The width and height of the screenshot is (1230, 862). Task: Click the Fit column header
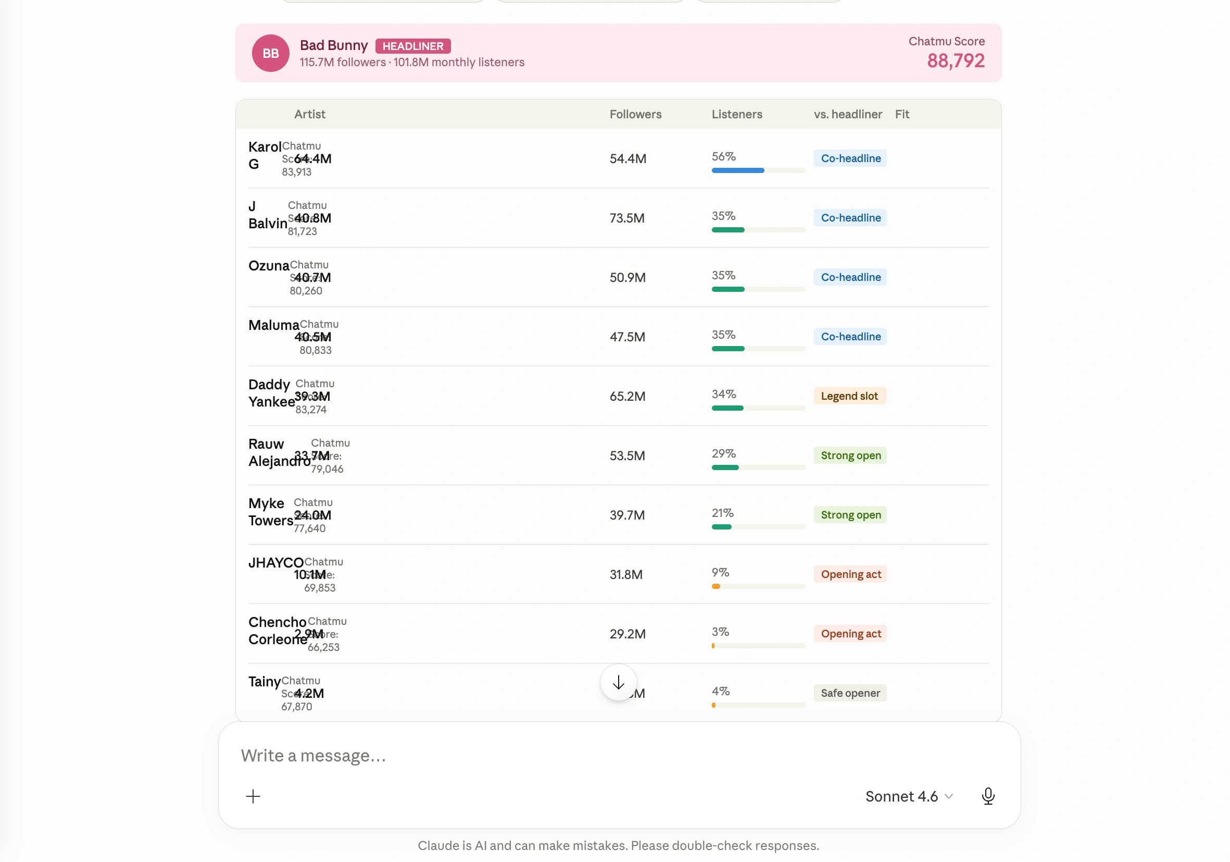point(901,114)
